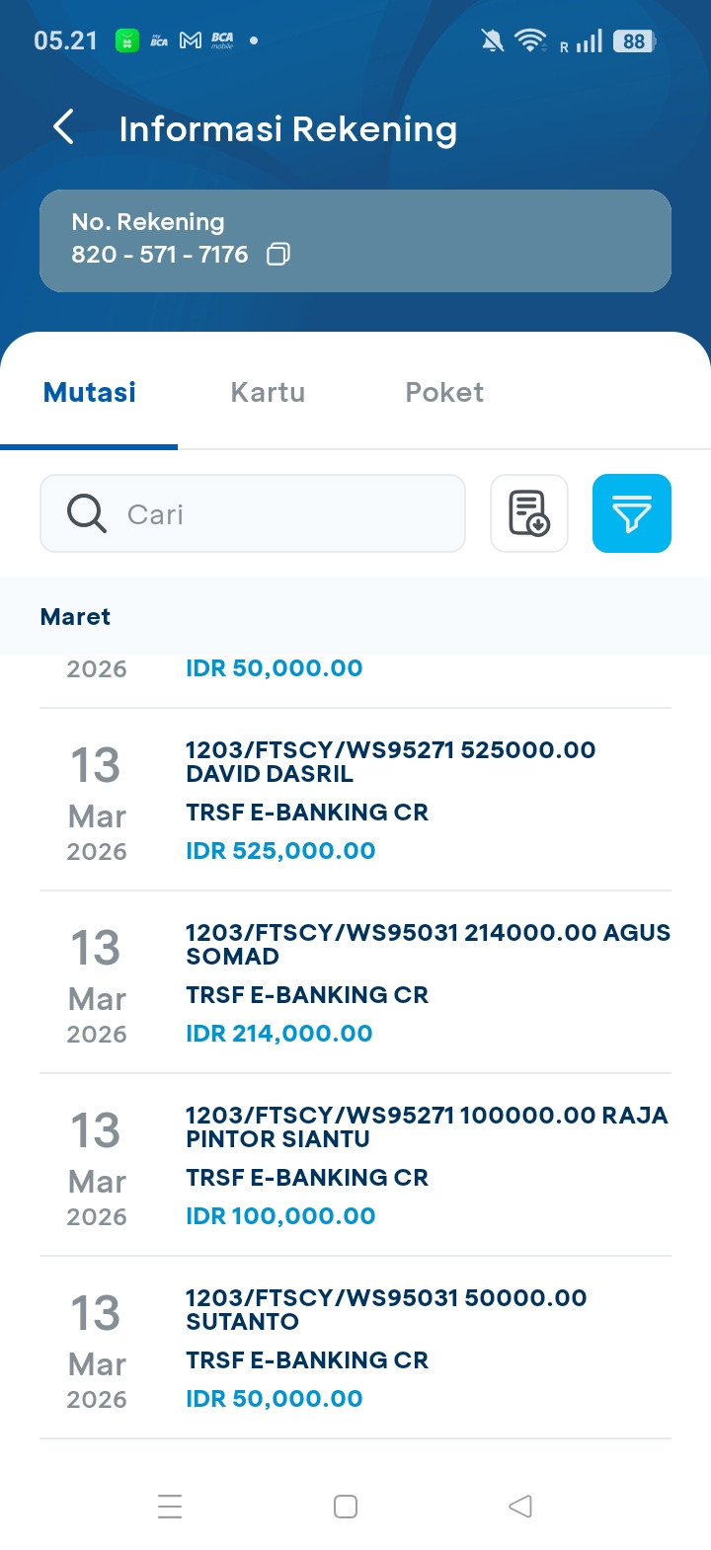Switch to the Kartu tab
This screenshot has height=1550, width=711.
pos(268,392)
